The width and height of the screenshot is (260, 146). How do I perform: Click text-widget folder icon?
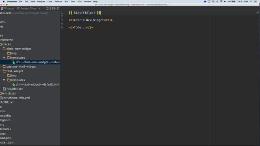pos(4,71)
